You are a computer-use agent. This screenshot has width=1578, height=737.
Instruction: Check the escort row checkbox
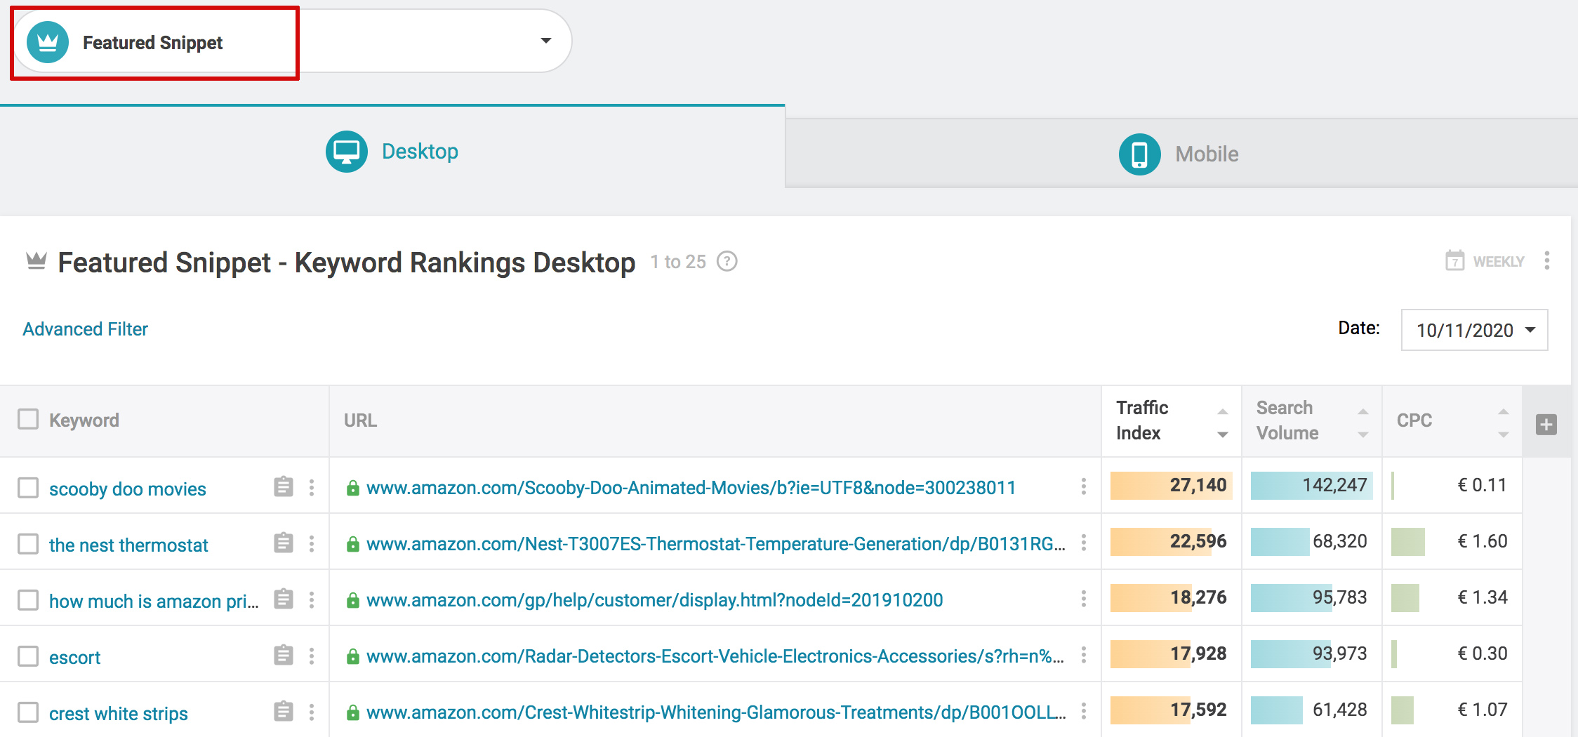pos(28,656)
